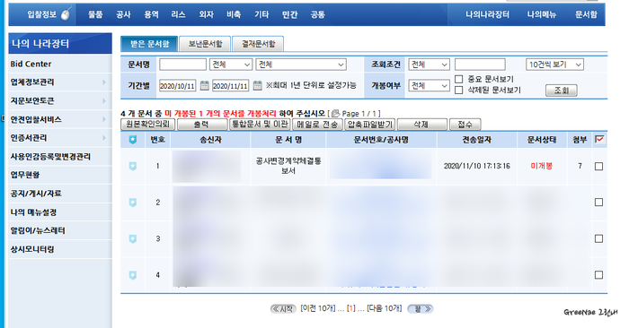Open the first 문서명 전체 dropdown
This screenshot has height=328, width=629.
pos(231,65)
